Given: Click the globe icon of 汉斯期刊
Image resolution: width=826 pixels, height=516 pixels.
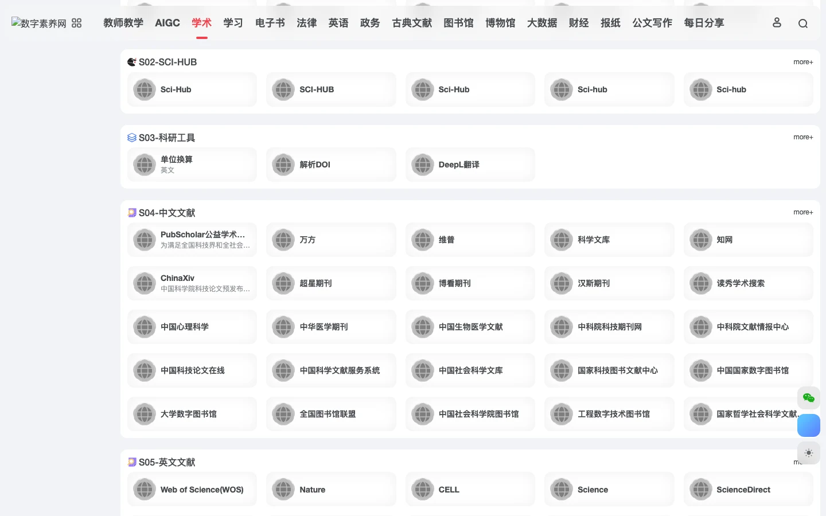Looking at the screenshot, I should pos(562,283).
